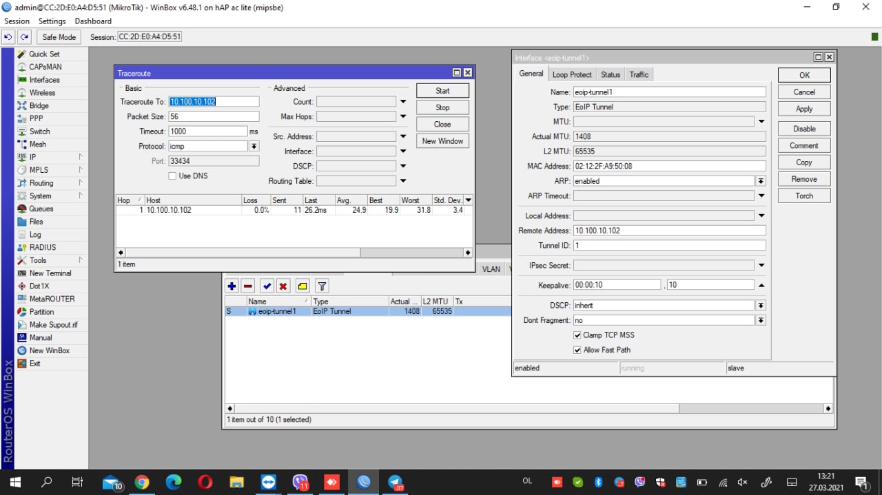Toggle Allow Fast Path checkbox
The image size is (882, 495).
(577, 350)
